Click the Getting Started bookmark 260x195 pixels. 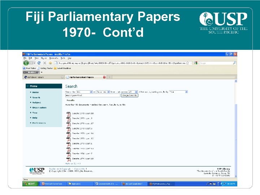pos(45,68)
